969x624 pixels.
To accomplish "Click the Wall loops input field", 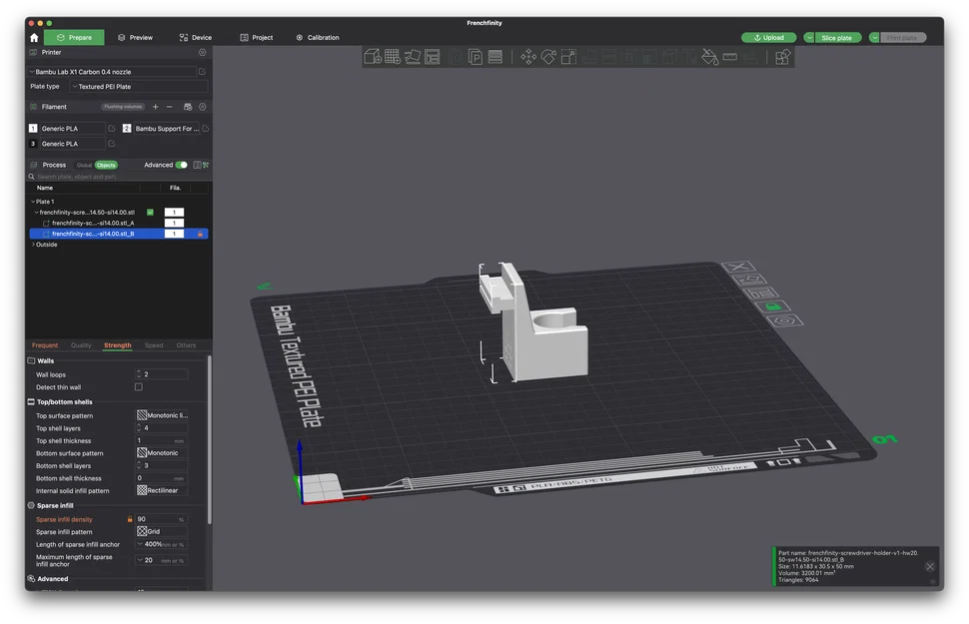I will tap(165, 374).
